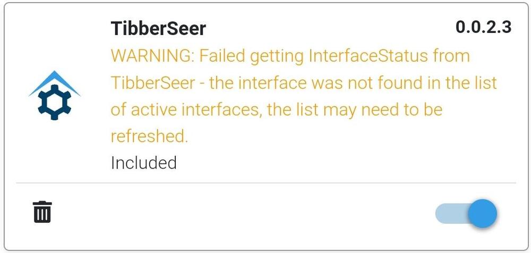Click the 'Included' license label

(x=143, y=163)
